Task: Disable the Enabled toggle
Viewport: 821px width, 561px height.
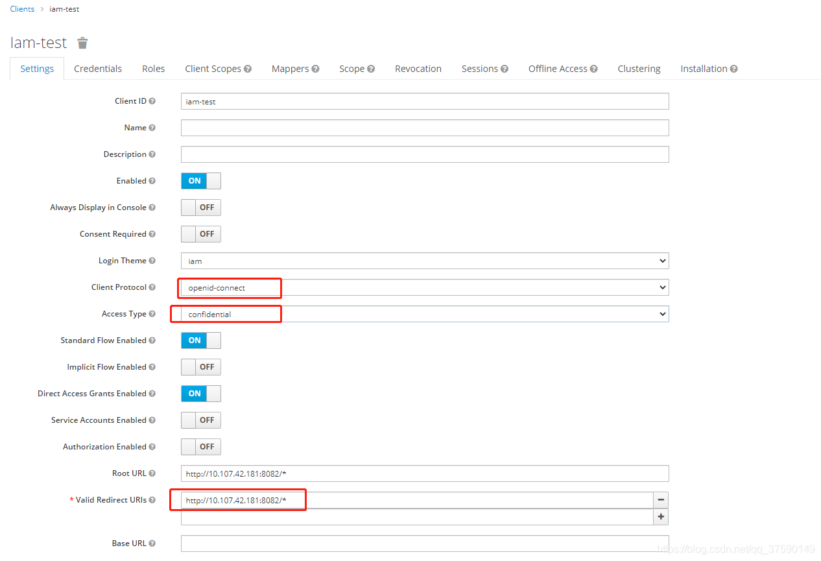Action: (x=200, y=181)
